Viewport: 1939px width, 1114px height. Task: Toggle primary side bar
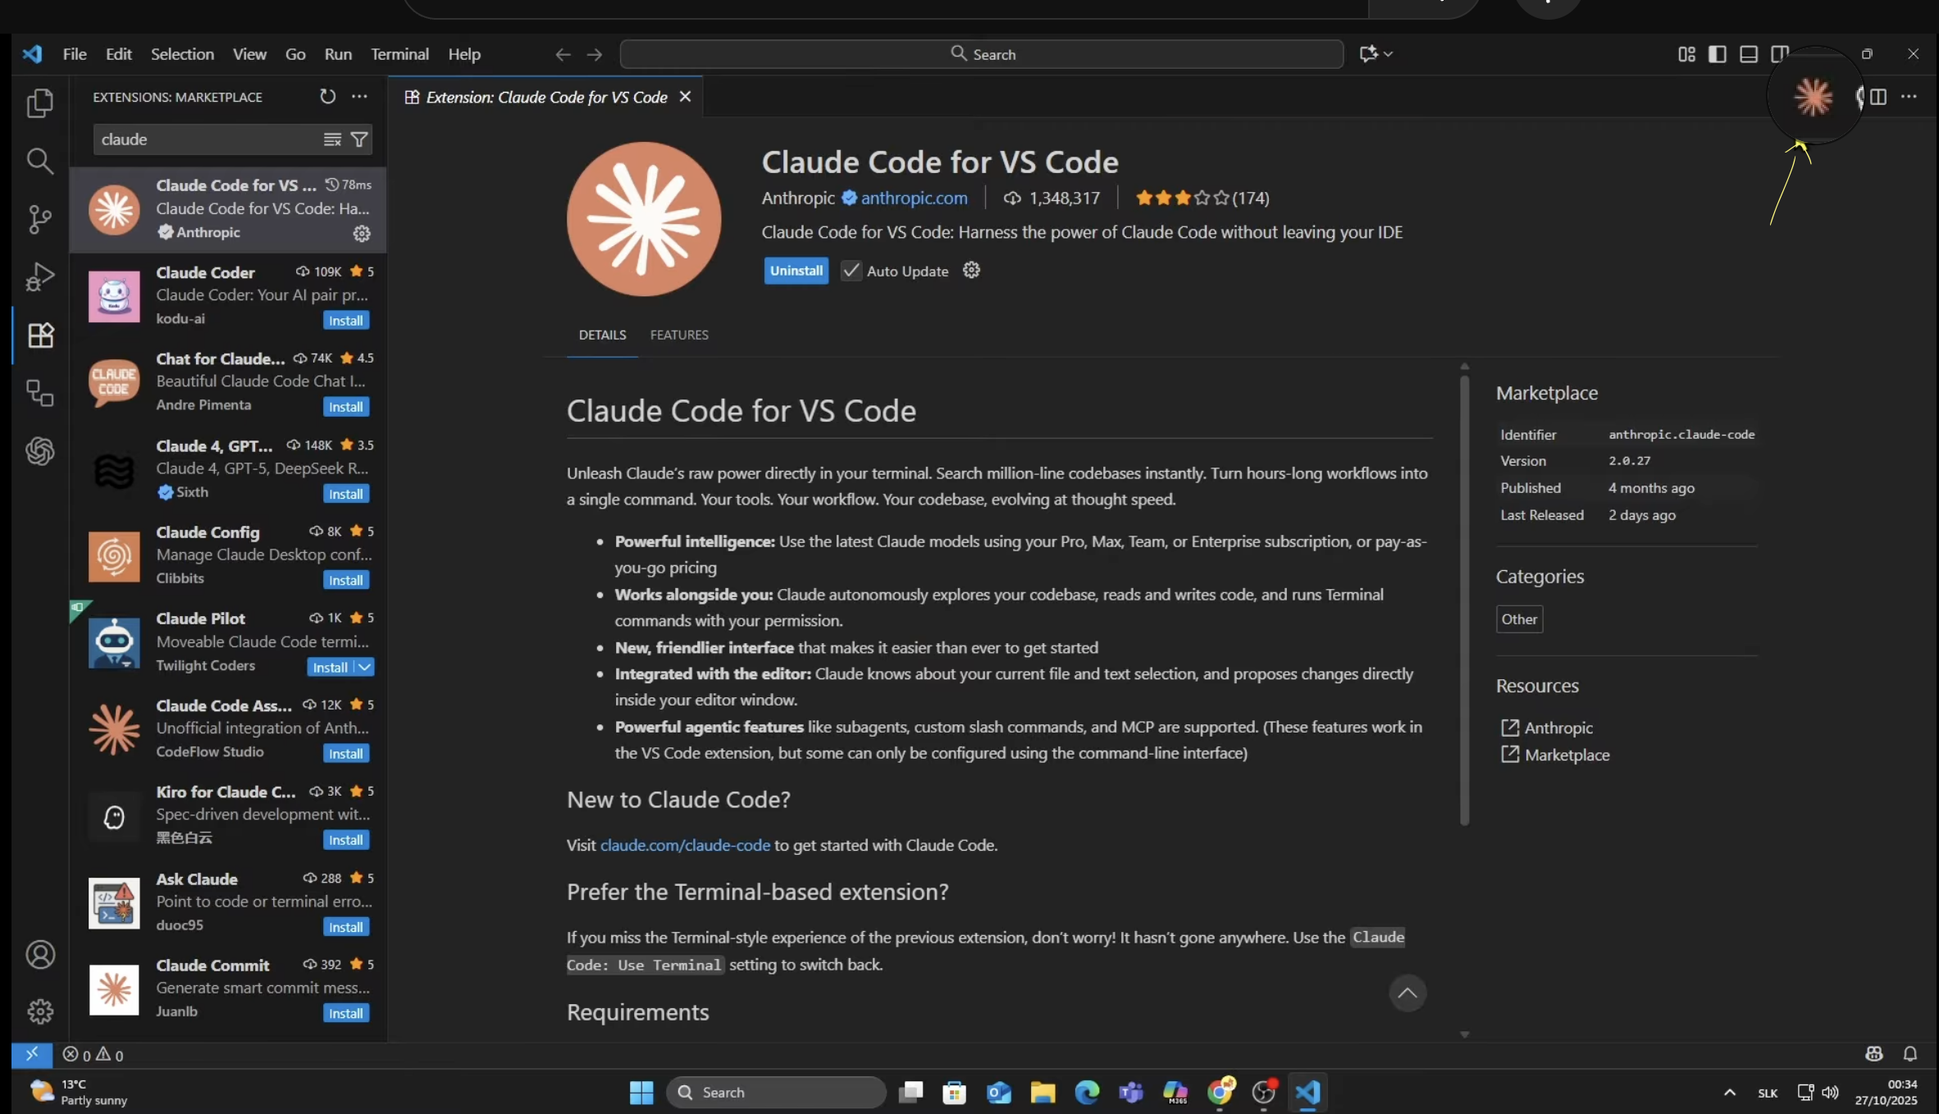(1717, 54)
